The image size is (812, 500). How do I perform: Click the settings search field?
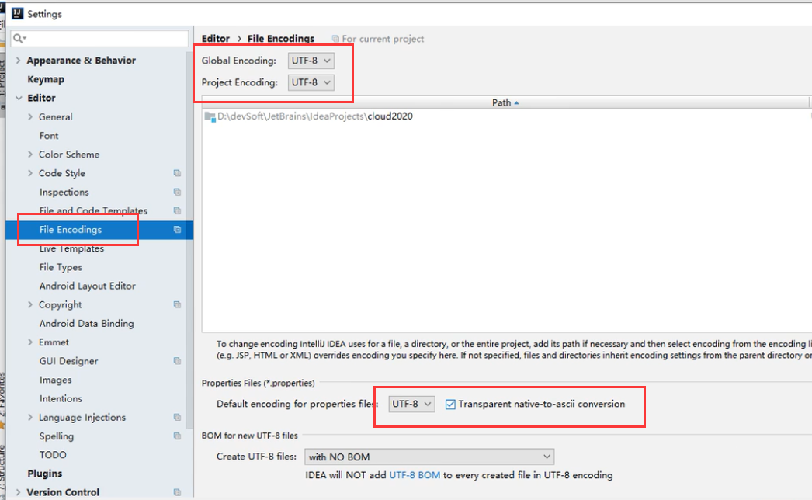pyautogui.click(x=99, y=38)
